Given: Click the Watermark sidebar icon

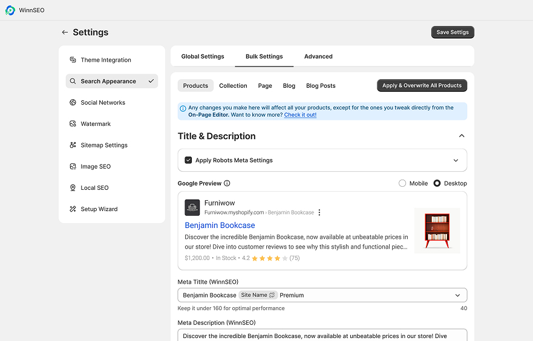Looking at the screenshot, I should pyautogui.click(x=73, y=123).
